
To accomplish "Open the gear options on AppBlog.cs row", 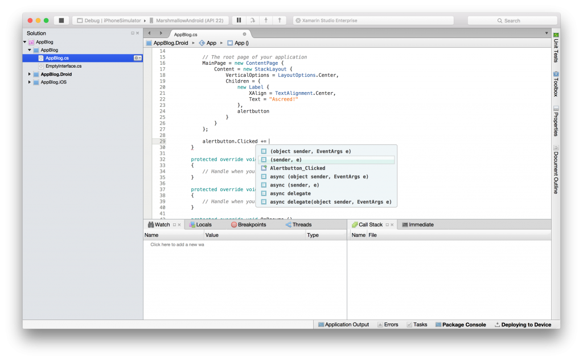I will coord(138,58).
